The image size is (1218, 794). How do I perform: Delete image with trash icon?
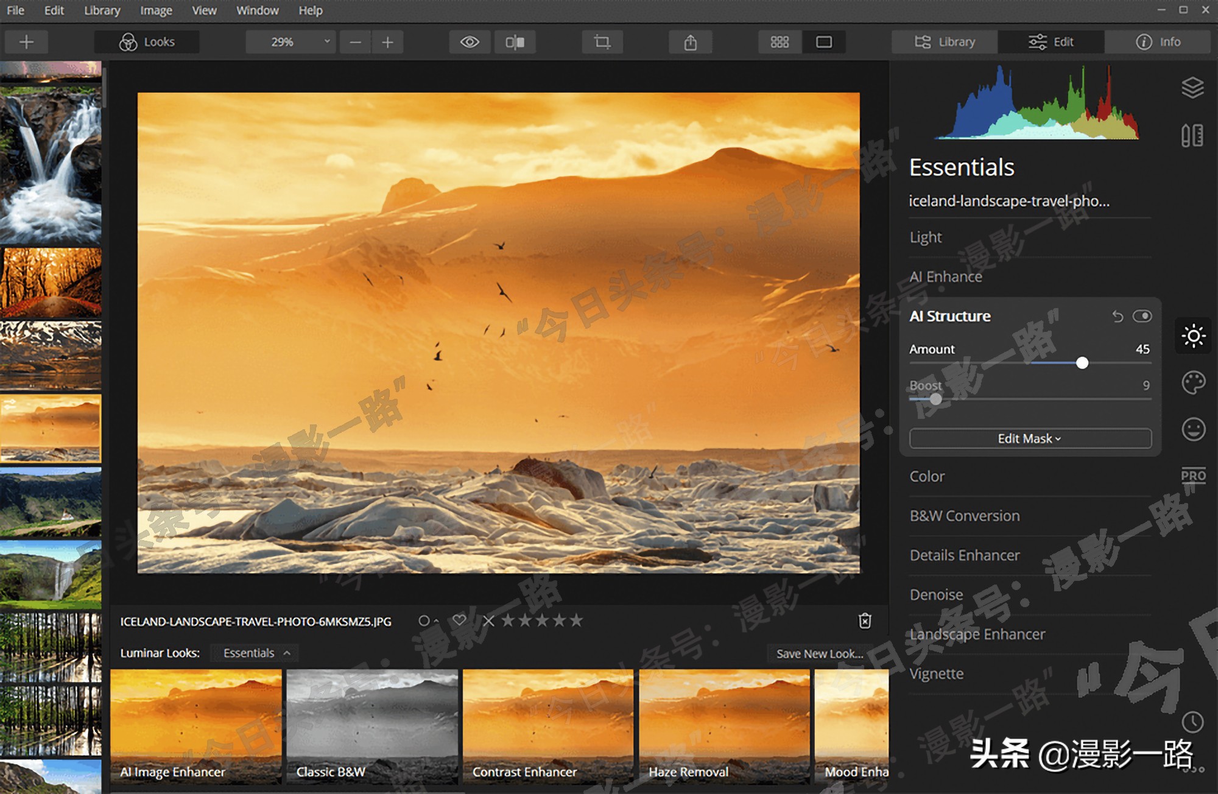(x=865, y=620)
